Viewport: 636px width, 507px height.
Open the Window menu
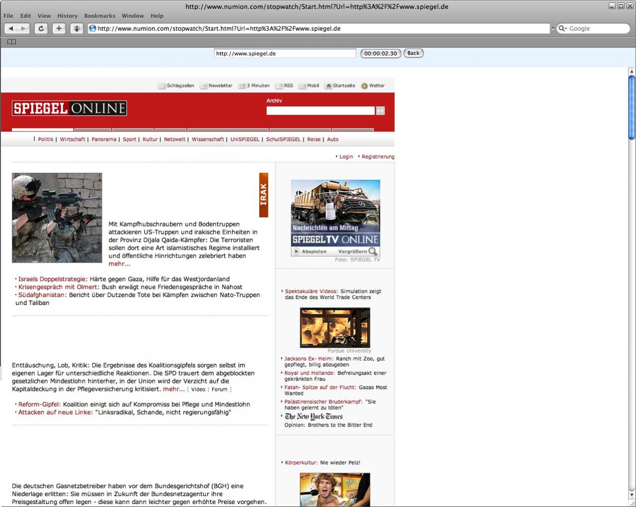(133, 16)
